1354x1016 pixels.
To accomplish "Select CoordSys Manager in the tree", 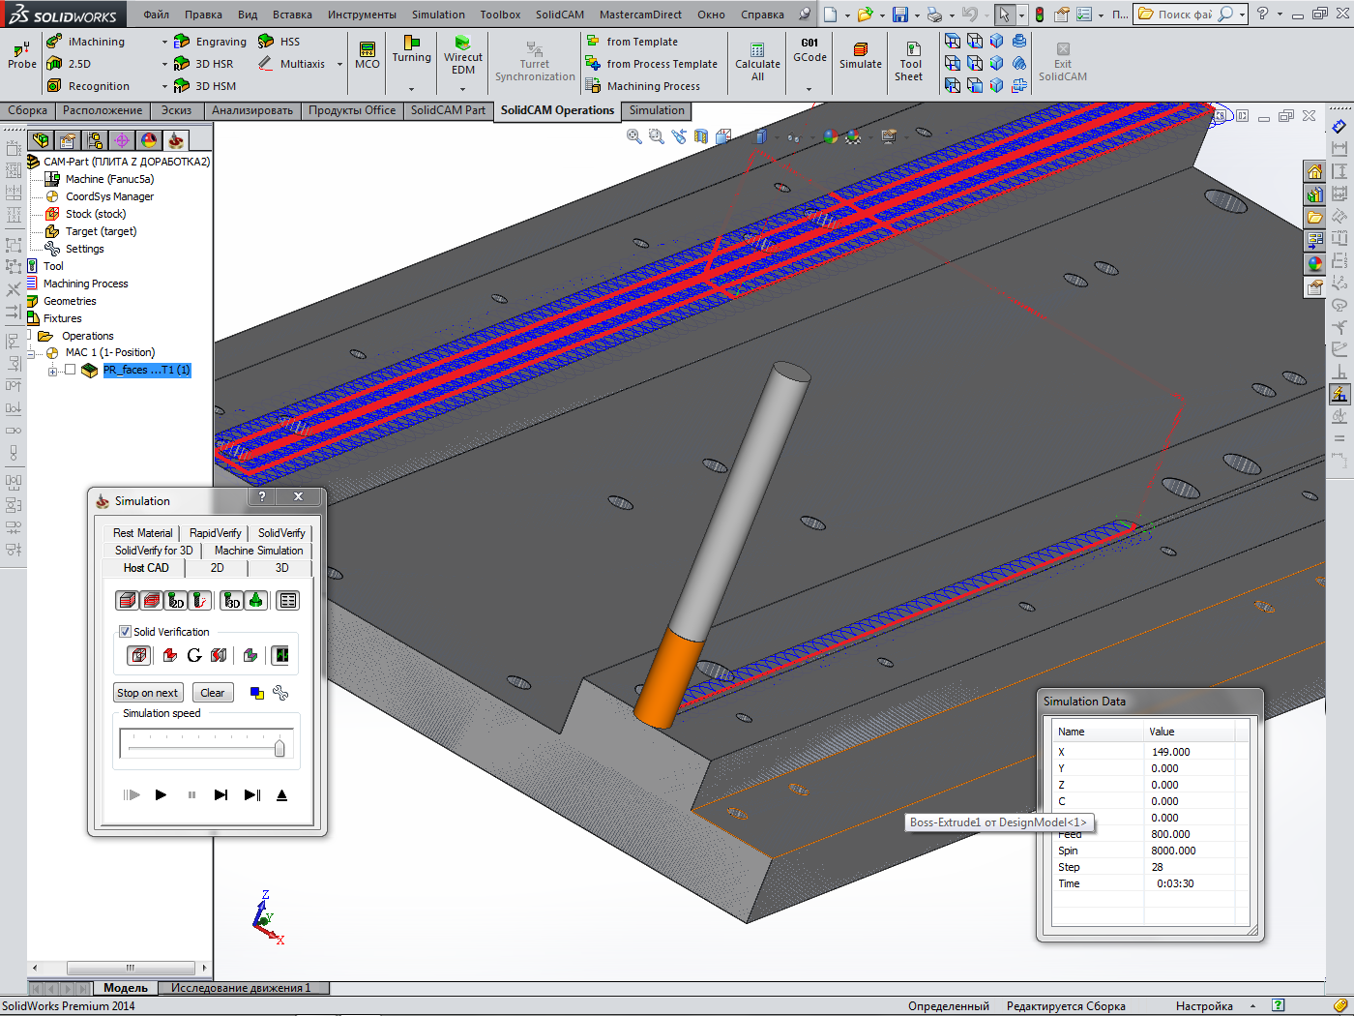I will tap(109, 196).
